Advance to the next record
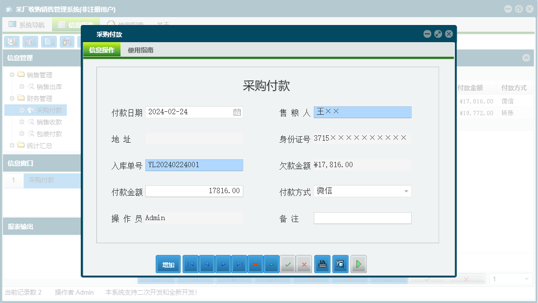 click(223, 264)
